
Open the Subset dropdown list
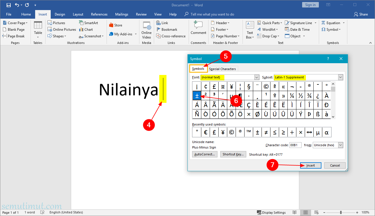(340, 77)
